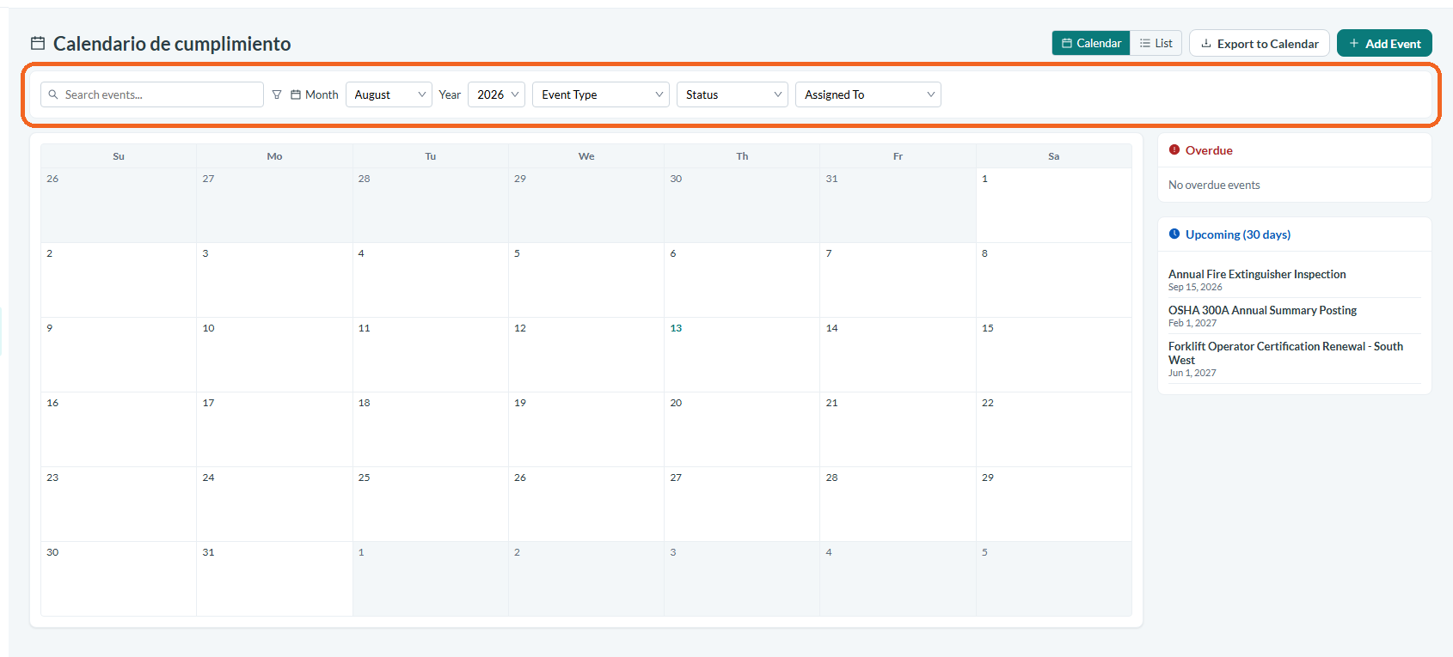Select day 18 in the calendar grid

point(430,429)
